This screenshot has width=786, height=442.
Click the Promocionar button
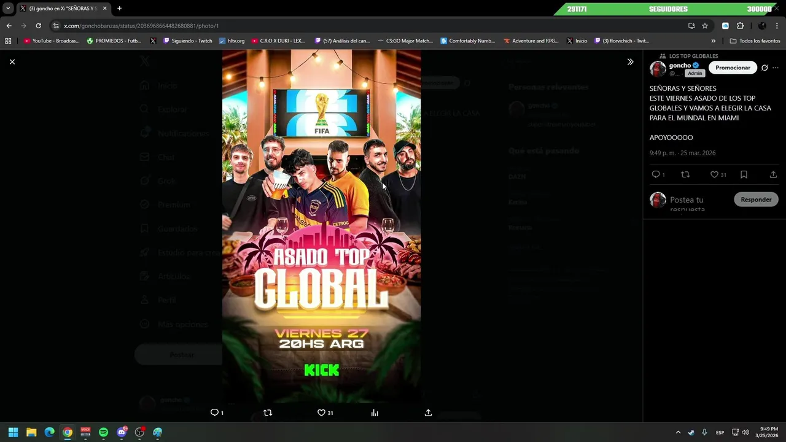coord(733,68)
